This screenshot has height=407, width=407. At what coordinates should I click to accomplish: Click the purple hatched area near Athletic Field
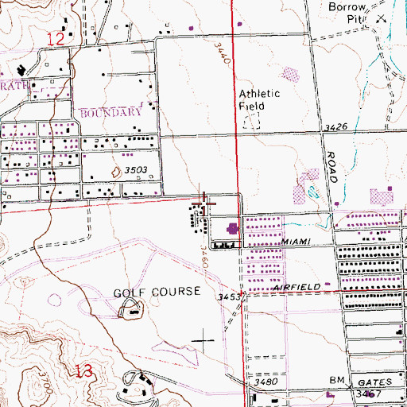point(291,75)
